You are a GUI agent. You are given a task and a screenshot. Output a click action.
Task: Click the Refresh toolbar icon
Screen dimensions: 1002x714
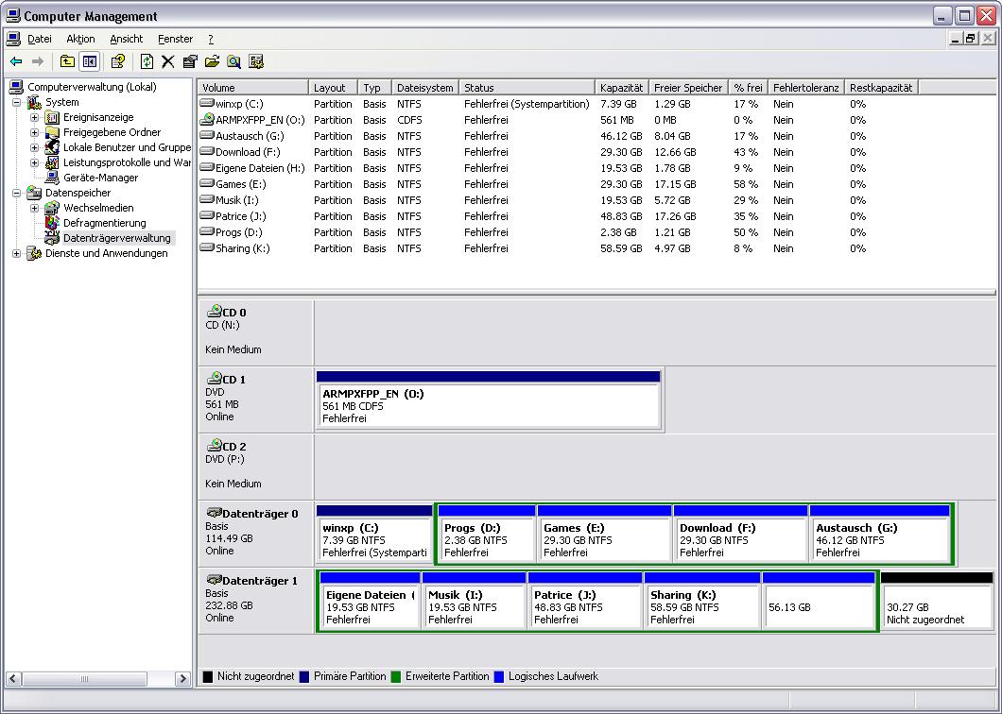[147, 61]
